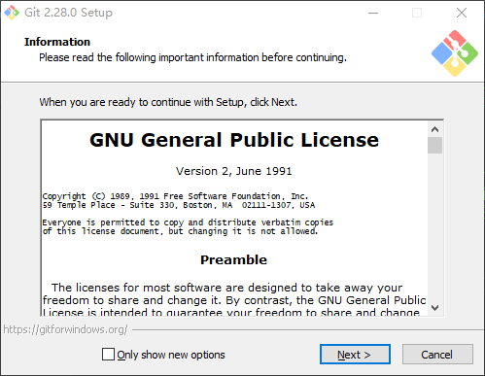The height and width of the screenshot is (376, 485).
Task: Click the license box scroll-down arrow
Action: point(434,307)
